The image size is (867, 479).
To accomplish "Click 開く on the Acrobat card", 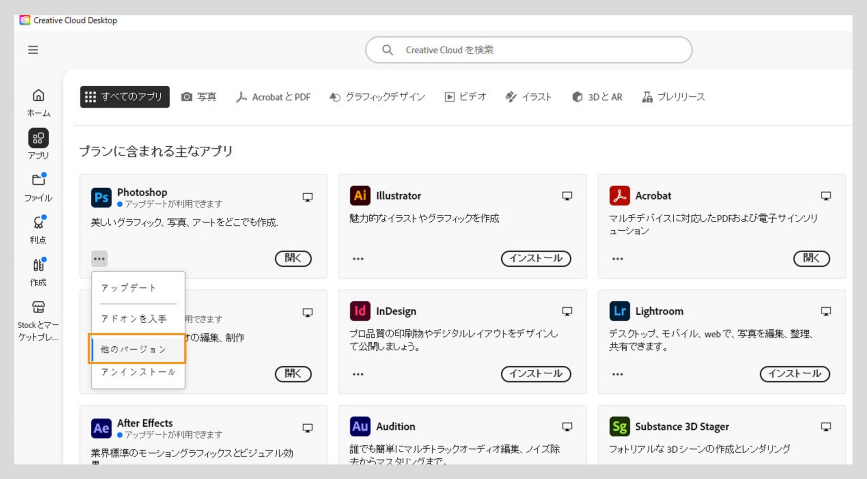I will (811, 258).
